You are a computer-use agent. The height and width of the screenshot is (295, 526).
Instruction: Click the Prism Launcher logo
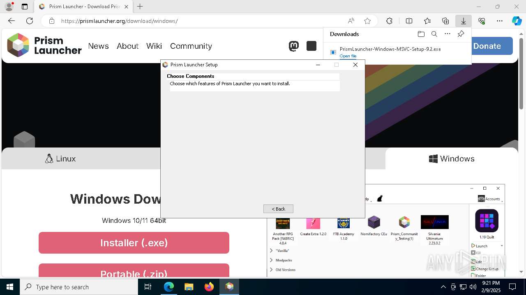pyautogui.click(x=44, y=45)
